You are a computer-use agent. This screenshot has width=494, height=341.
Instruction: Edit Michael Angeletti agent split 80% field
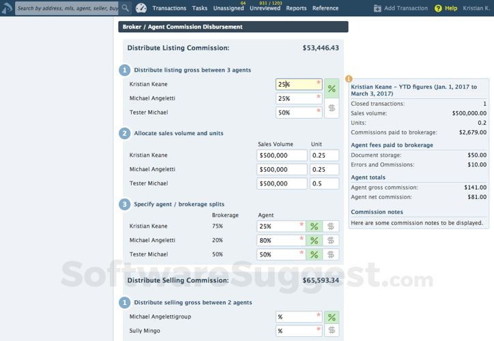point(281,240)
